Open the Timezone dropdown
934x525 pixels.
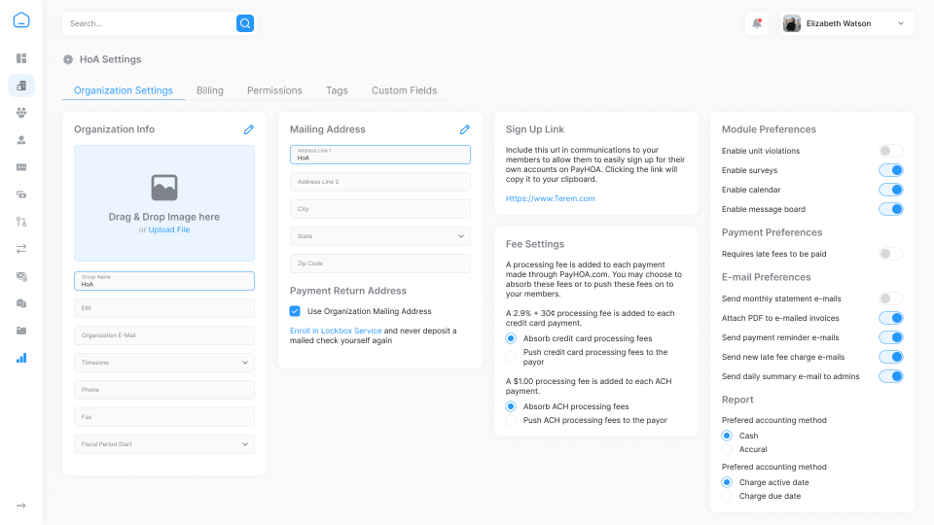163,363
